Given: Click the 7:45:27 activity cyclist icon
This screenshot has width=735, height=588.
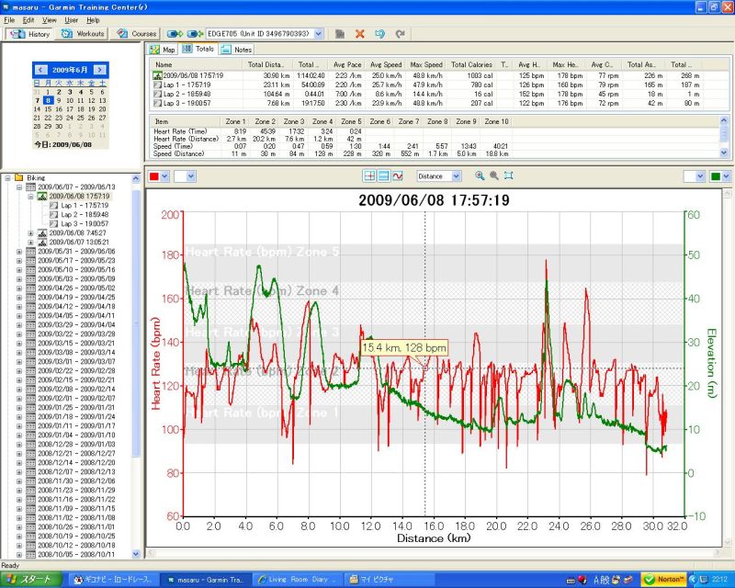Looking at the screenshot, I should (x=42, y=233).
